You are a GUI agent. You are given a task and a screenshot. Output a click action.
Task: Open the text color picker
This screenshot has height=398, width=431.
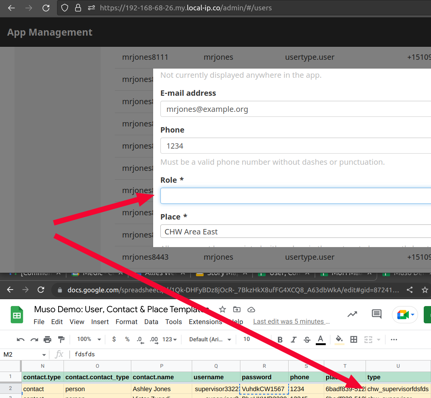(320, 340)
